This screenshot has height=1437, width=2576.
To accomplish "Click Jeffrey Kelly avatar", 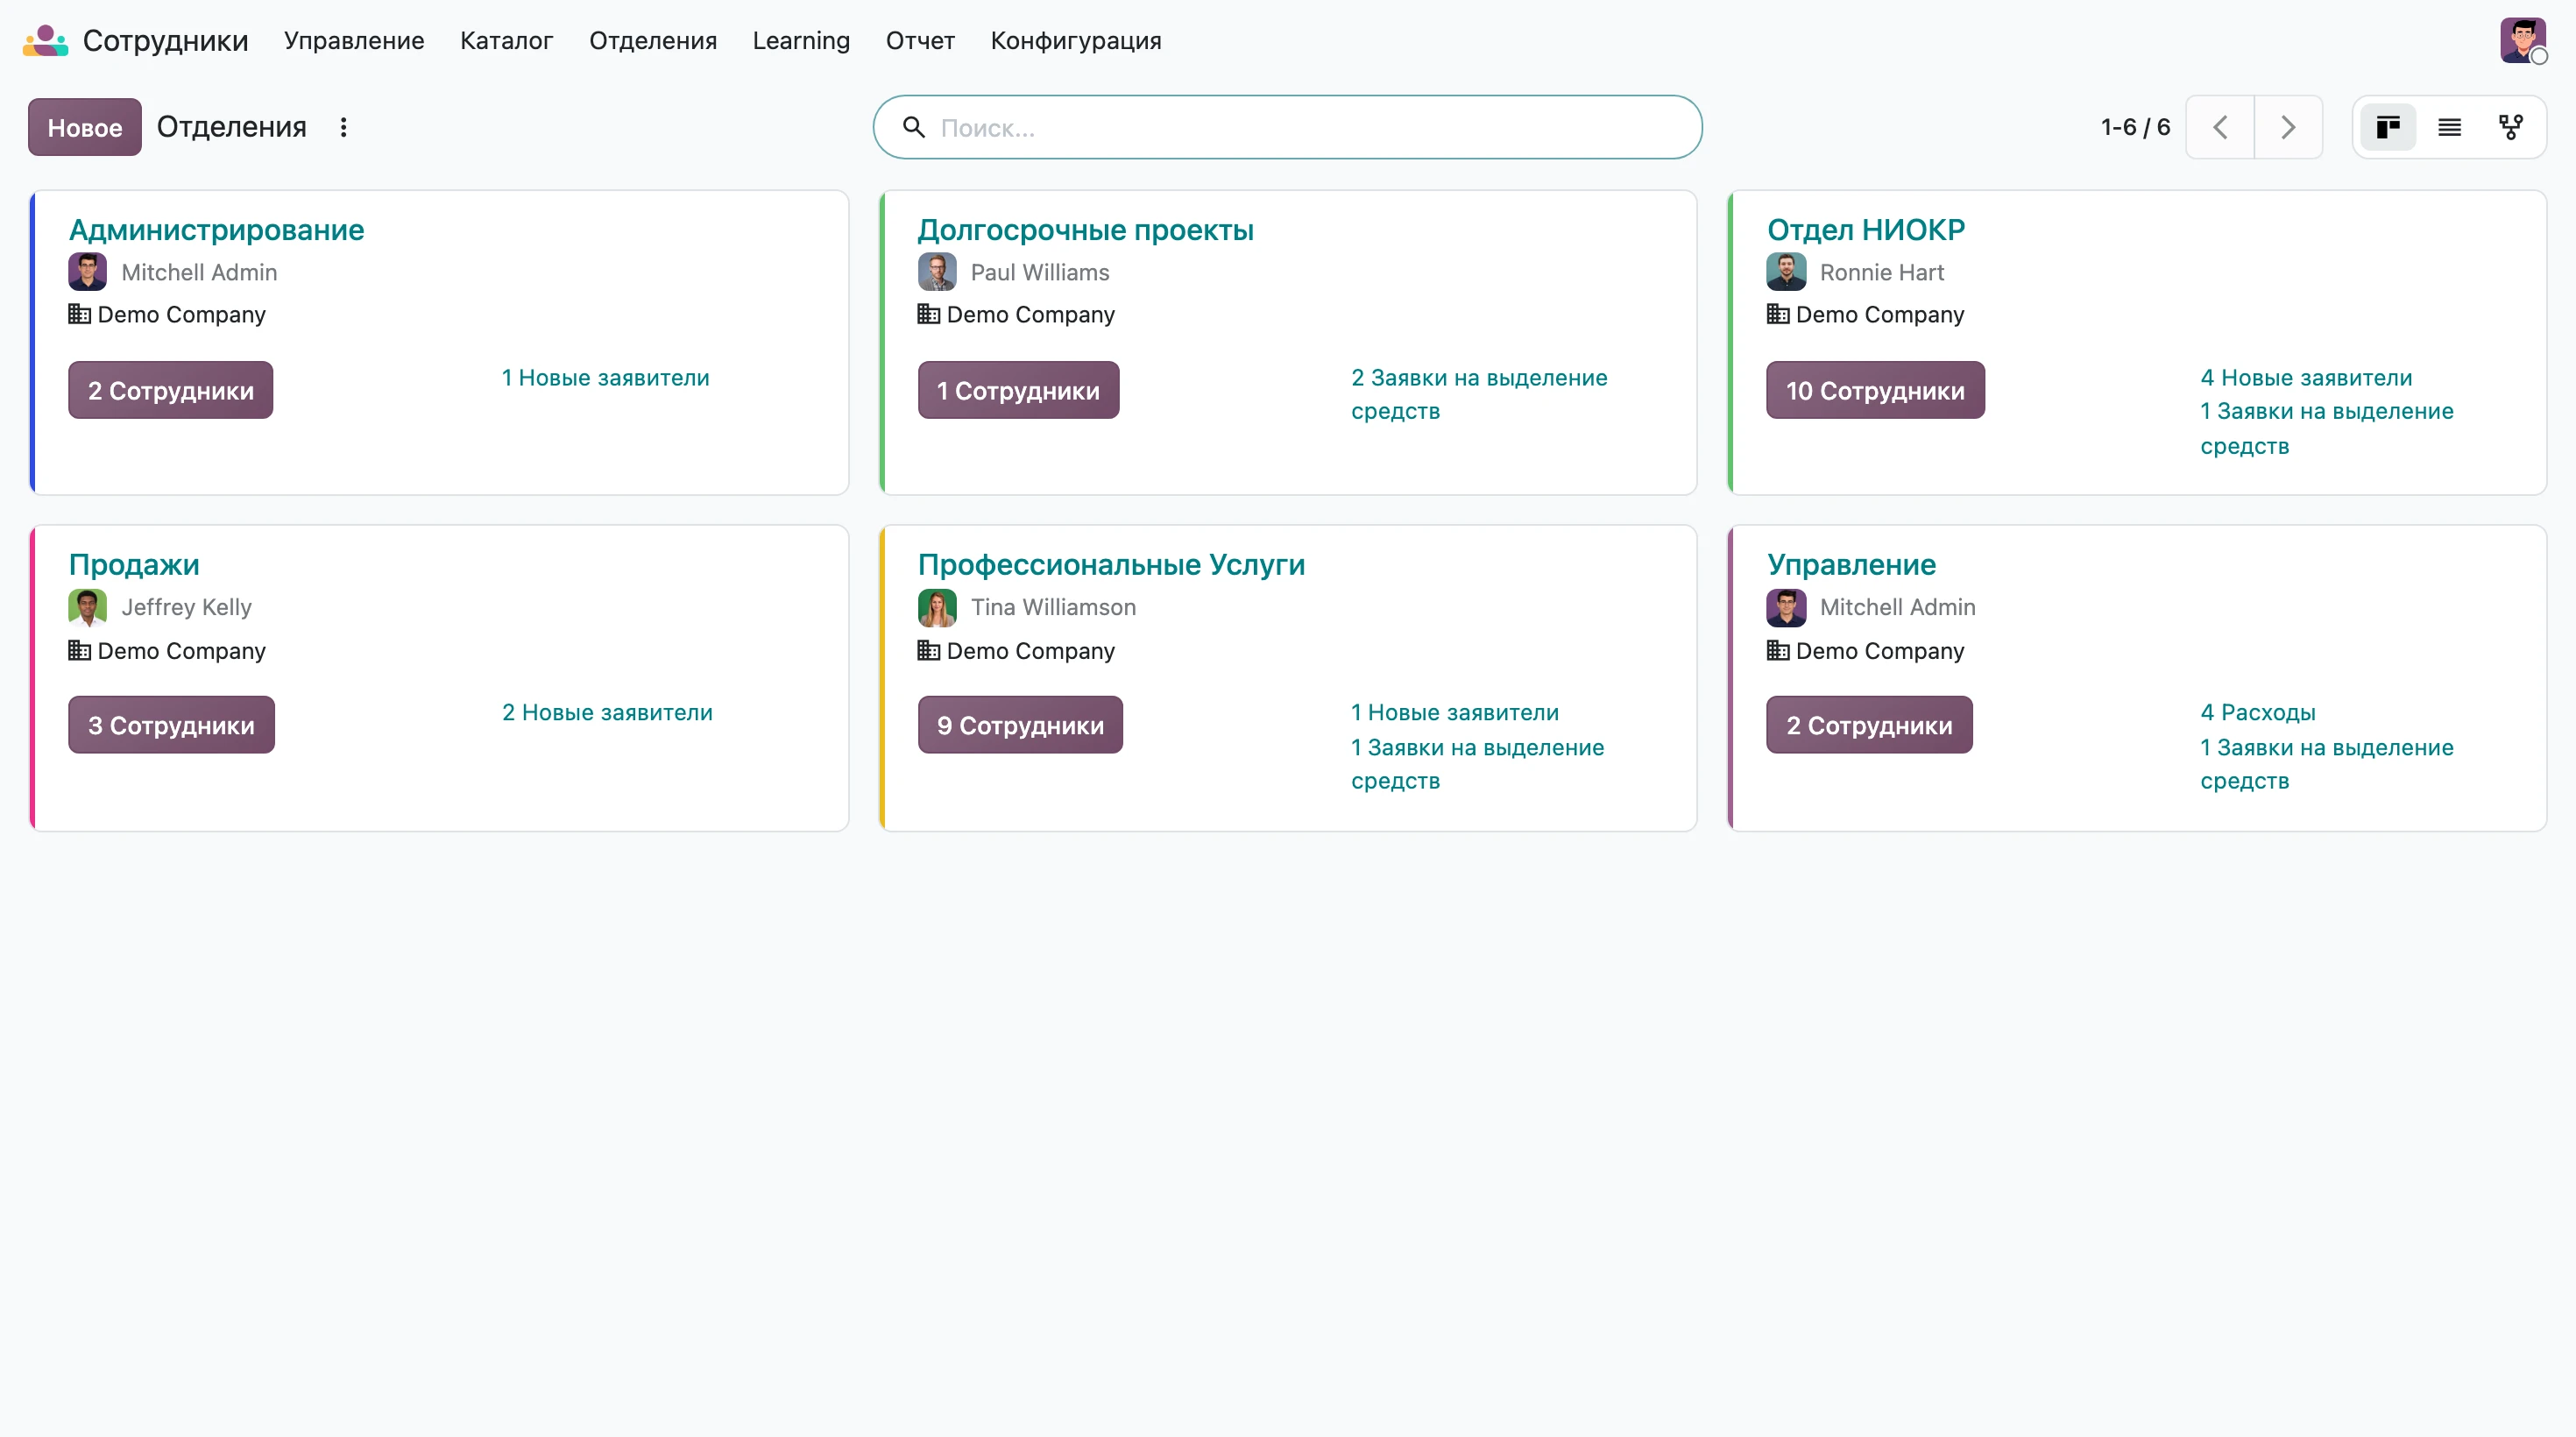I will [87, 607].
